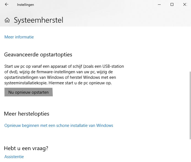Click the 'Assistentie' help link
The width and height of the screenshot is (191, 162).
(14, 157)
